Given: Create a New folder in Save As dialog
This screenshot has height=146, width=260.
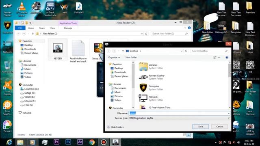Looking at the screenshot, I should pyautogui.click(x=131, y=58).
